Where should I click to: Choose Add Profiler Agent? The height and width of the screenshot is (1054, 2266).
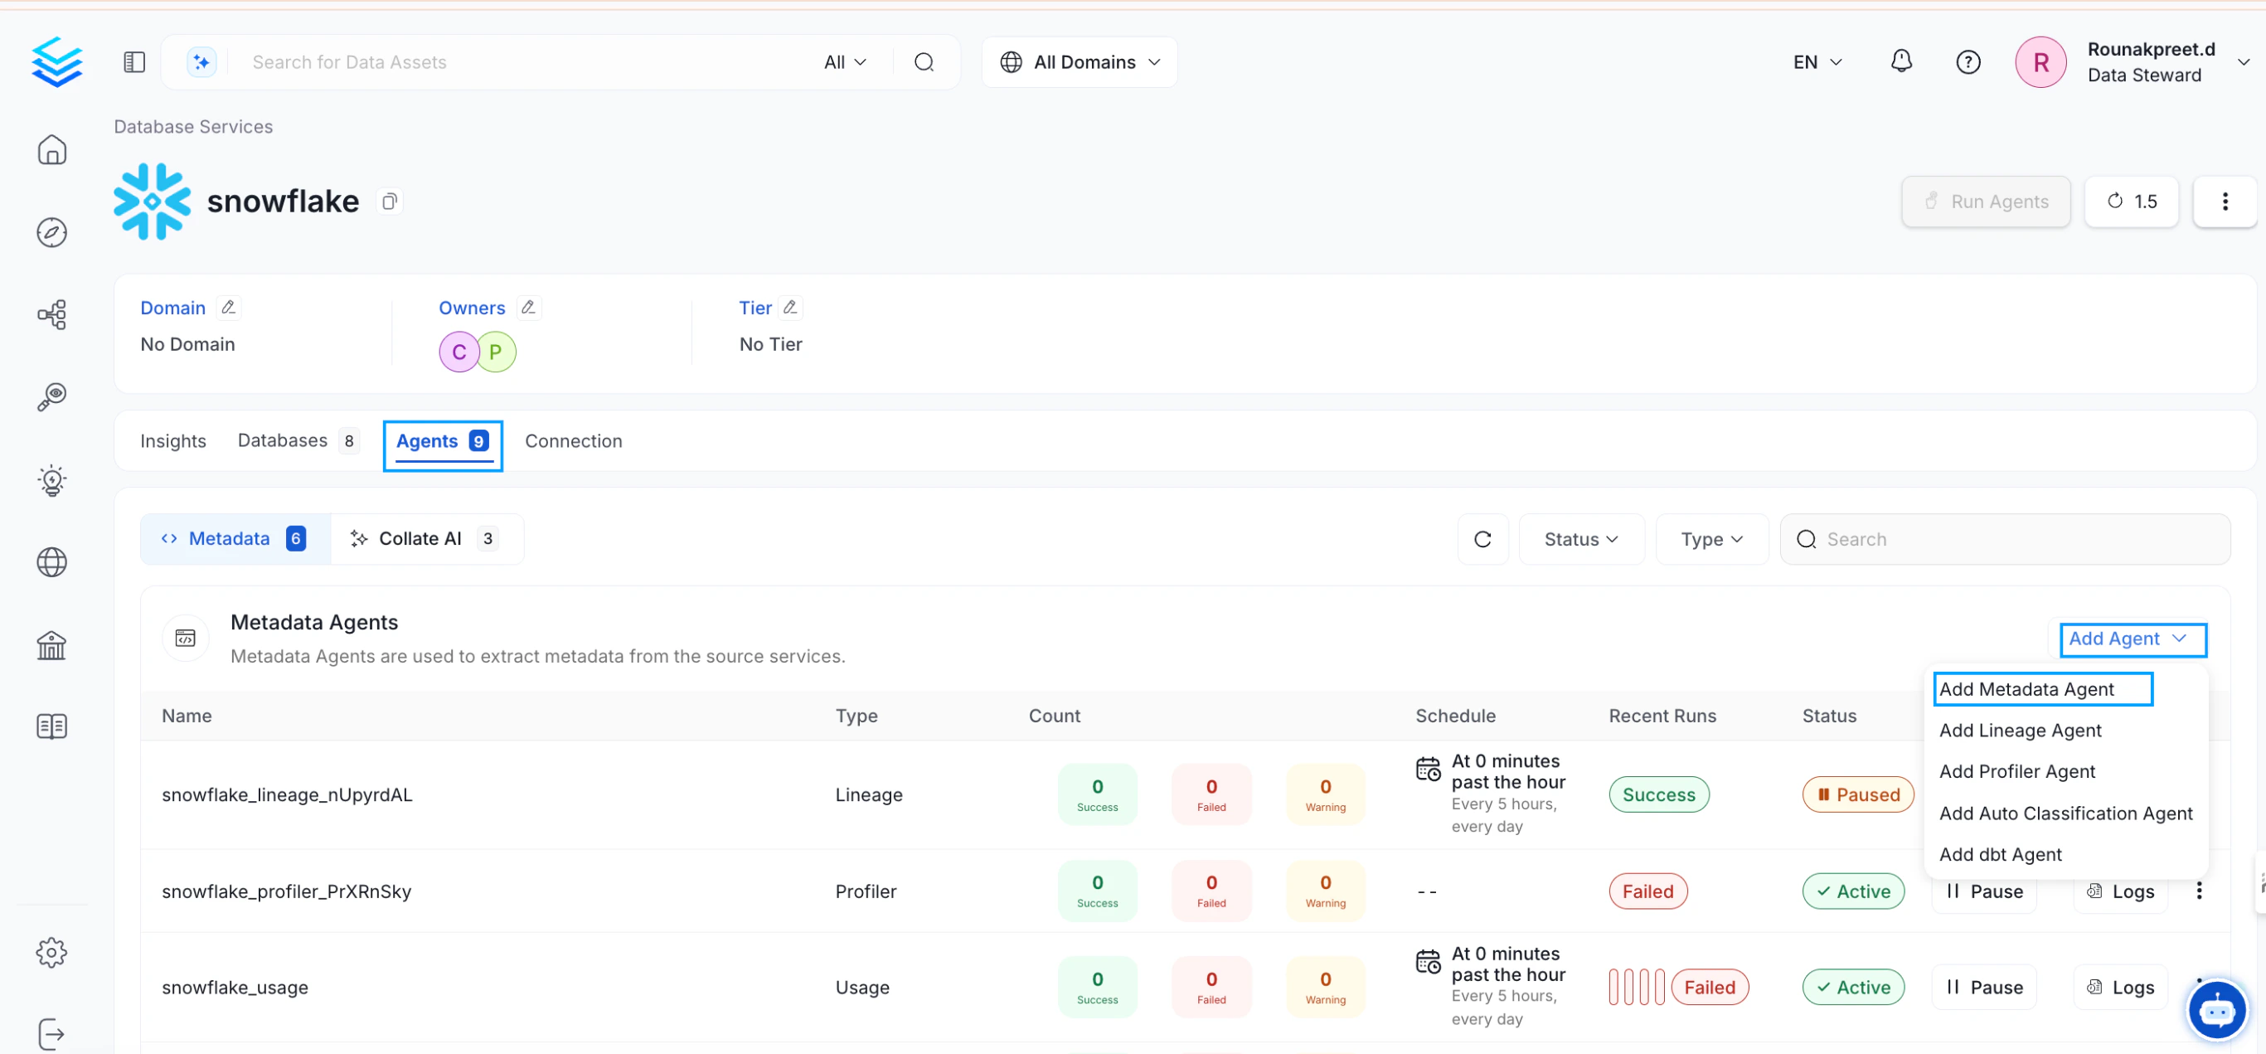click(x=2066, y=771)
